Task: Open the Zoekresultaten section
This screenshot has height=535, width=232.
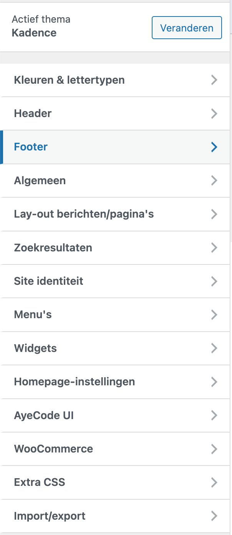Action: 53,248
